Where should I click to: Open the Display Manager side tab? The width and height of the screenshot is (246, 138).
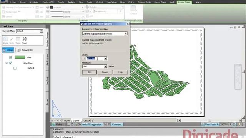click(47, 39)
